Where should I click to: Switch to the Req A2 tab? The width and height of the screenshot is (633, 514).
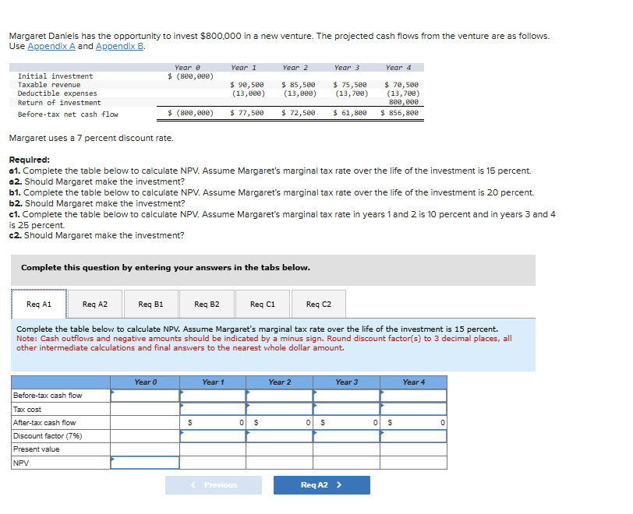[x=95, y=305]
